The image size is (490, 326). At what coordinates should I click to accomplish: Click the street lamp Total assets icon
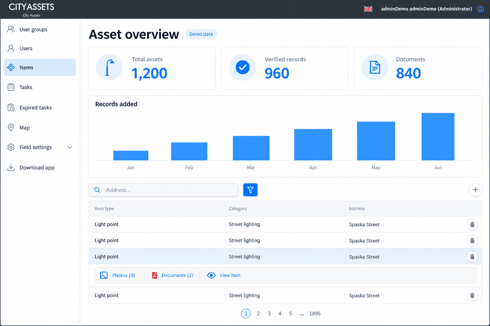coord(109,67)
